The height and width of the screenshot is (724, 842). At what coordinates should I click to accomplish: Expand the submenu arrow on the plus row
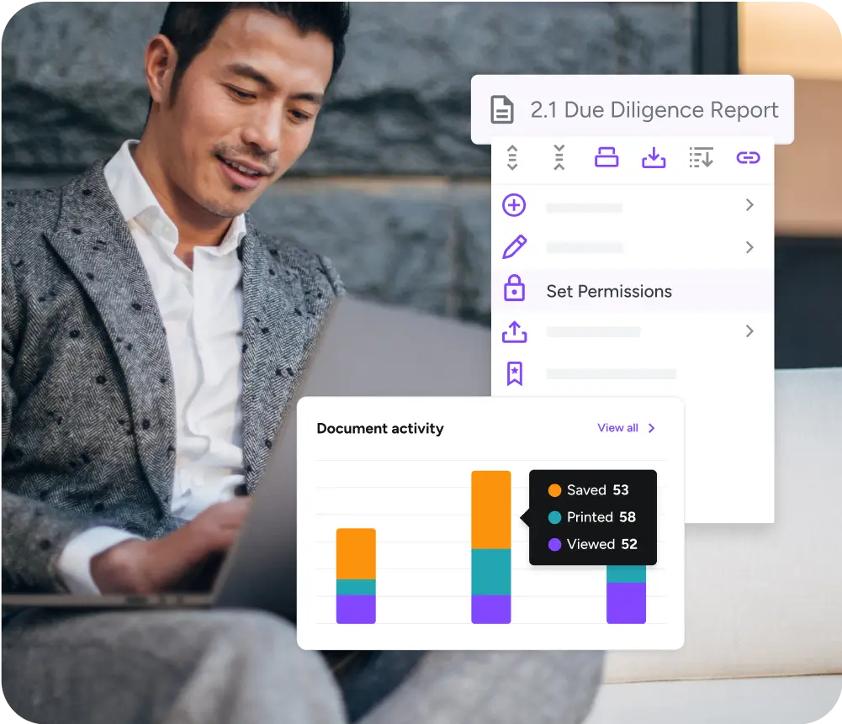click(749, 205)
